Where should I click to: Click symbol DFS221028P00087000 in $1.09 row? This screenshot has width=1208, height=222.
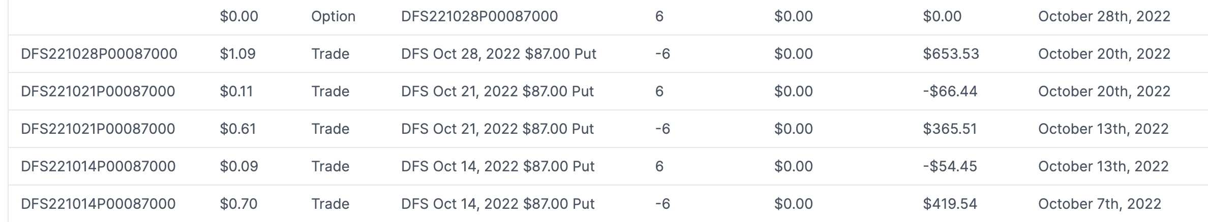[99, 54]
